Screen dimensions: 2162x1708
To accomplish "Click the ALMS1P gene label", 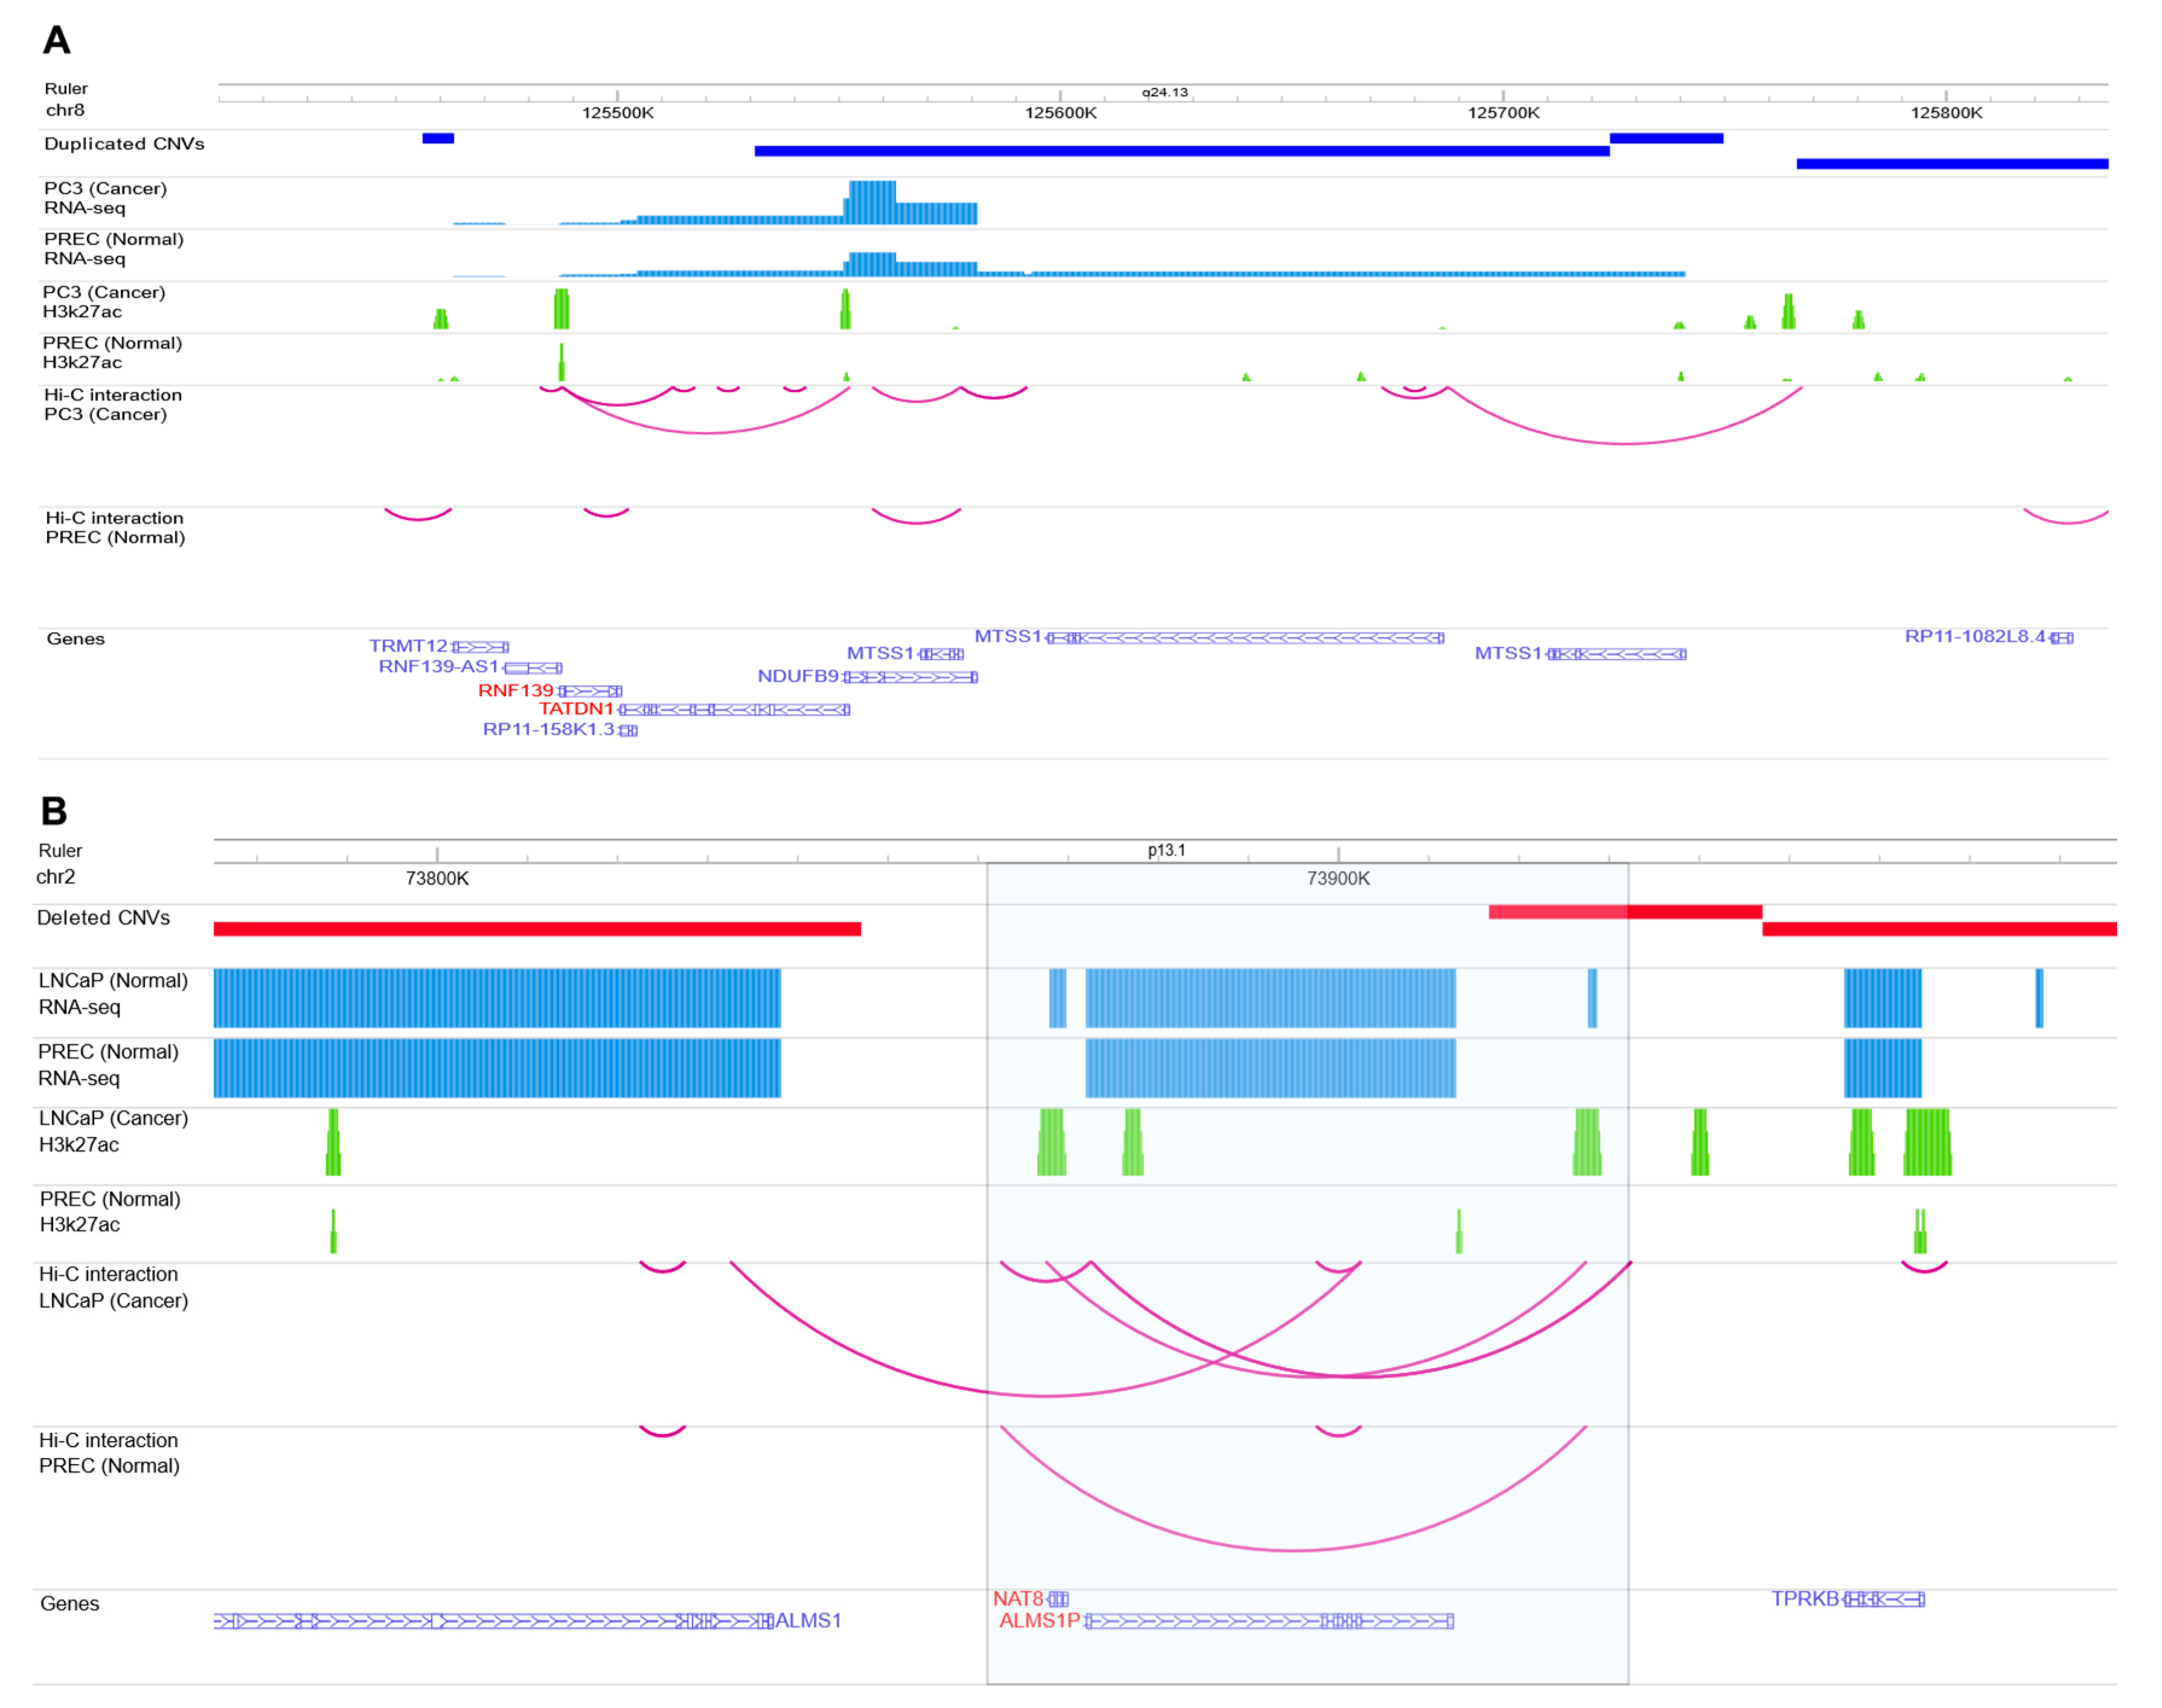I will pos(1039,1621).
